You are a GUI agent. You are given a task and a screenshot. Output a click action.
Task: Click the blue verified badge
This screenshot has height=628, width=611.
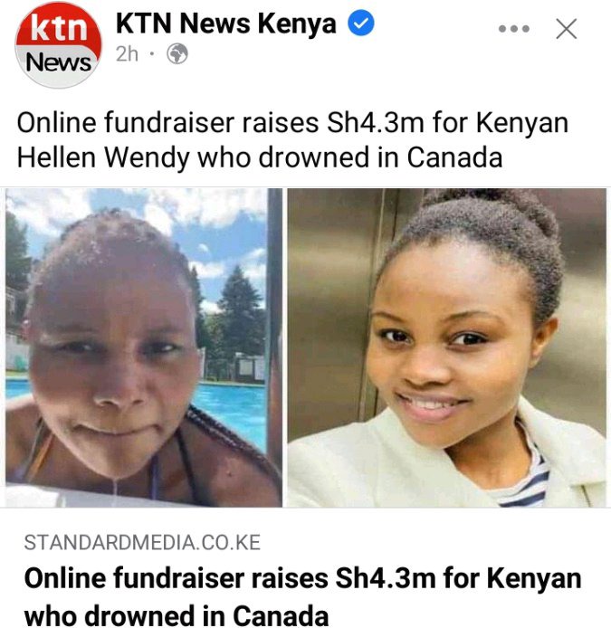pos(361,24)
